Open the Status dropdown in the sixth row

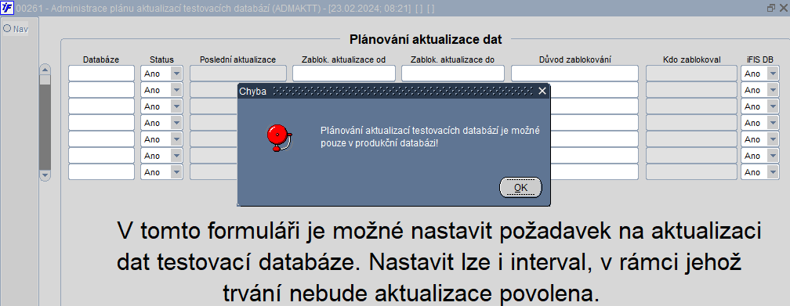tap(176, 156)
